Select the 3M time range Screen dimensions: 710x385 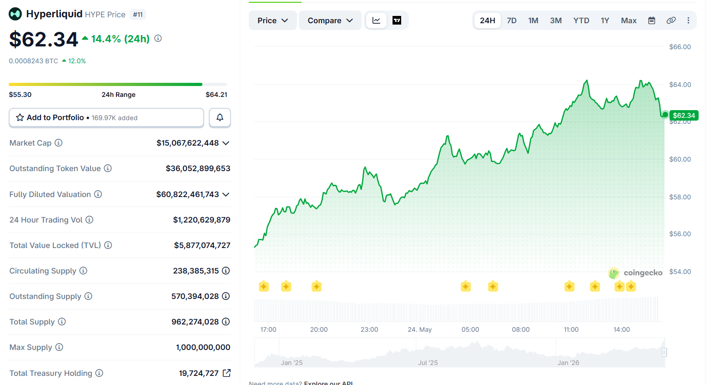[556, 20]
